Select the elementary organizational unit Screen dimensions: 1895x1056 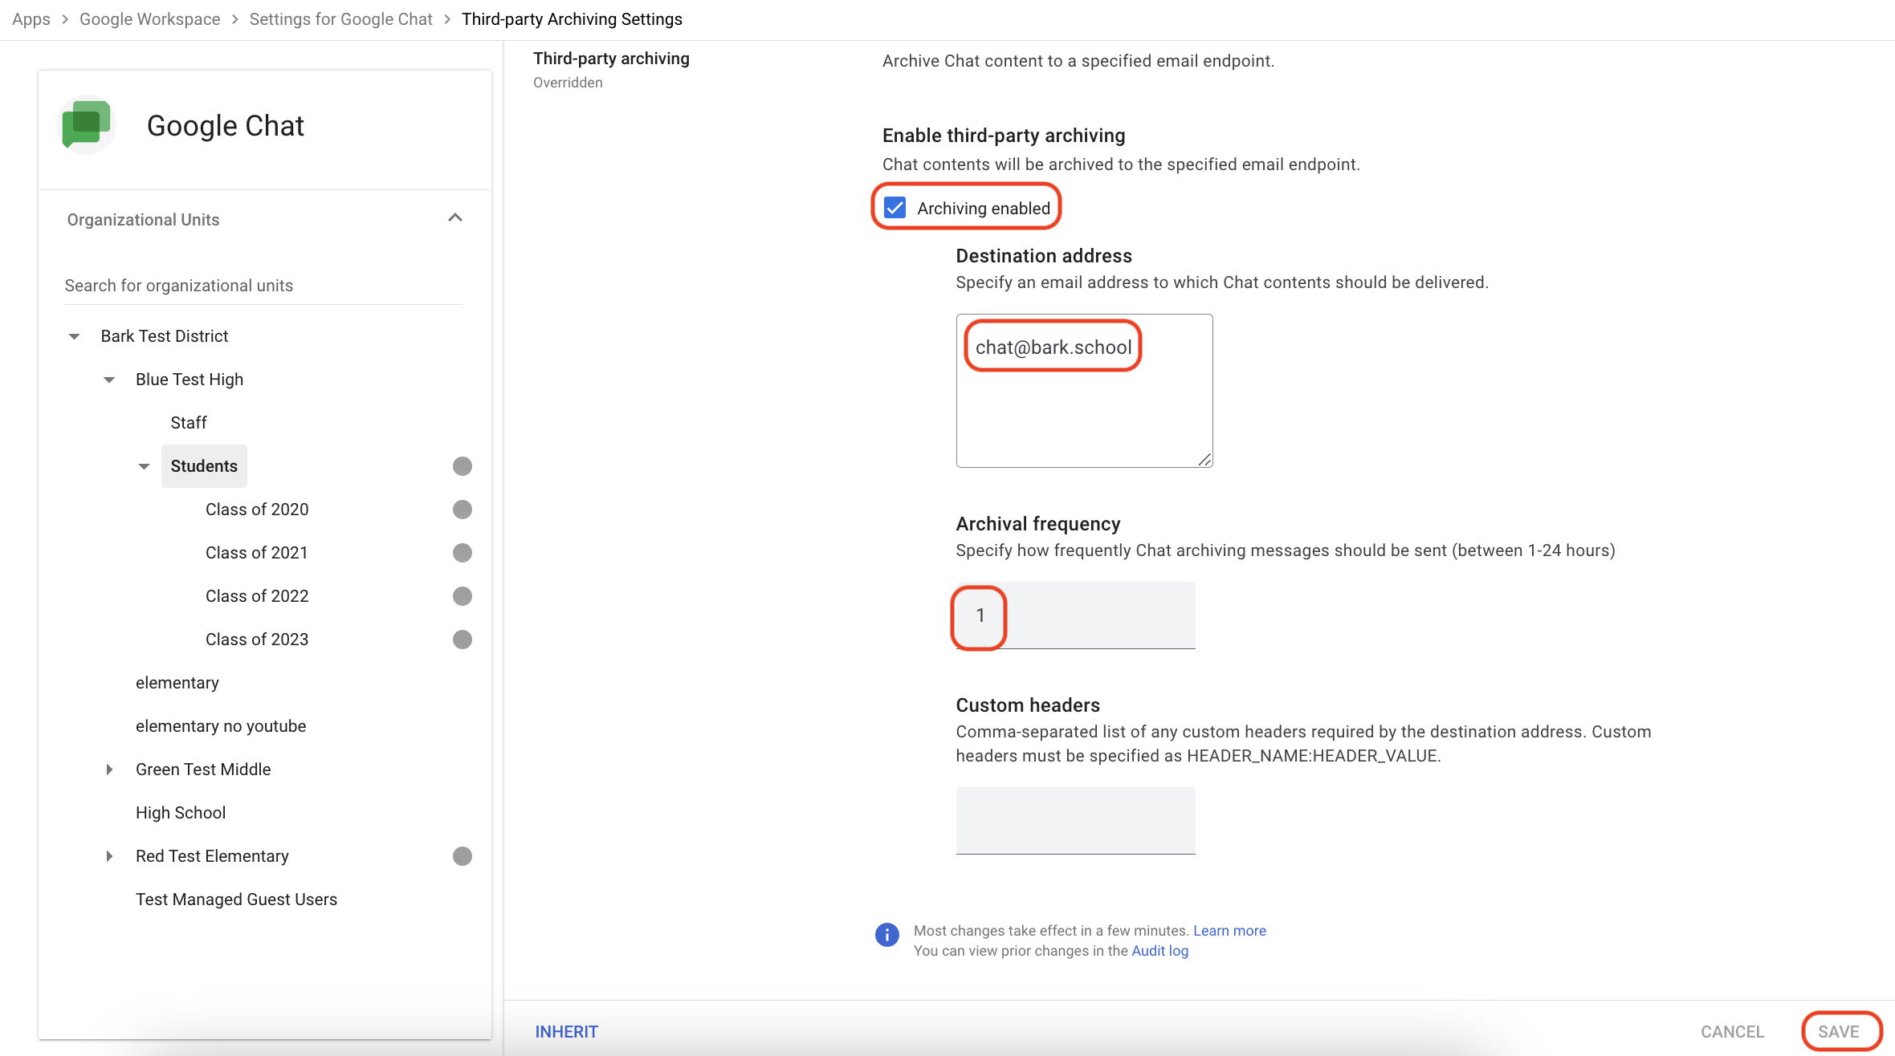[177, 683]
